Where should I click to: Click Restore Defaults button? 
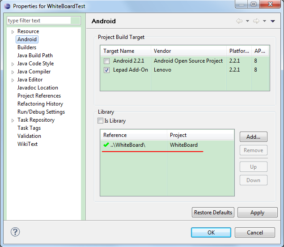pos(213,213)
